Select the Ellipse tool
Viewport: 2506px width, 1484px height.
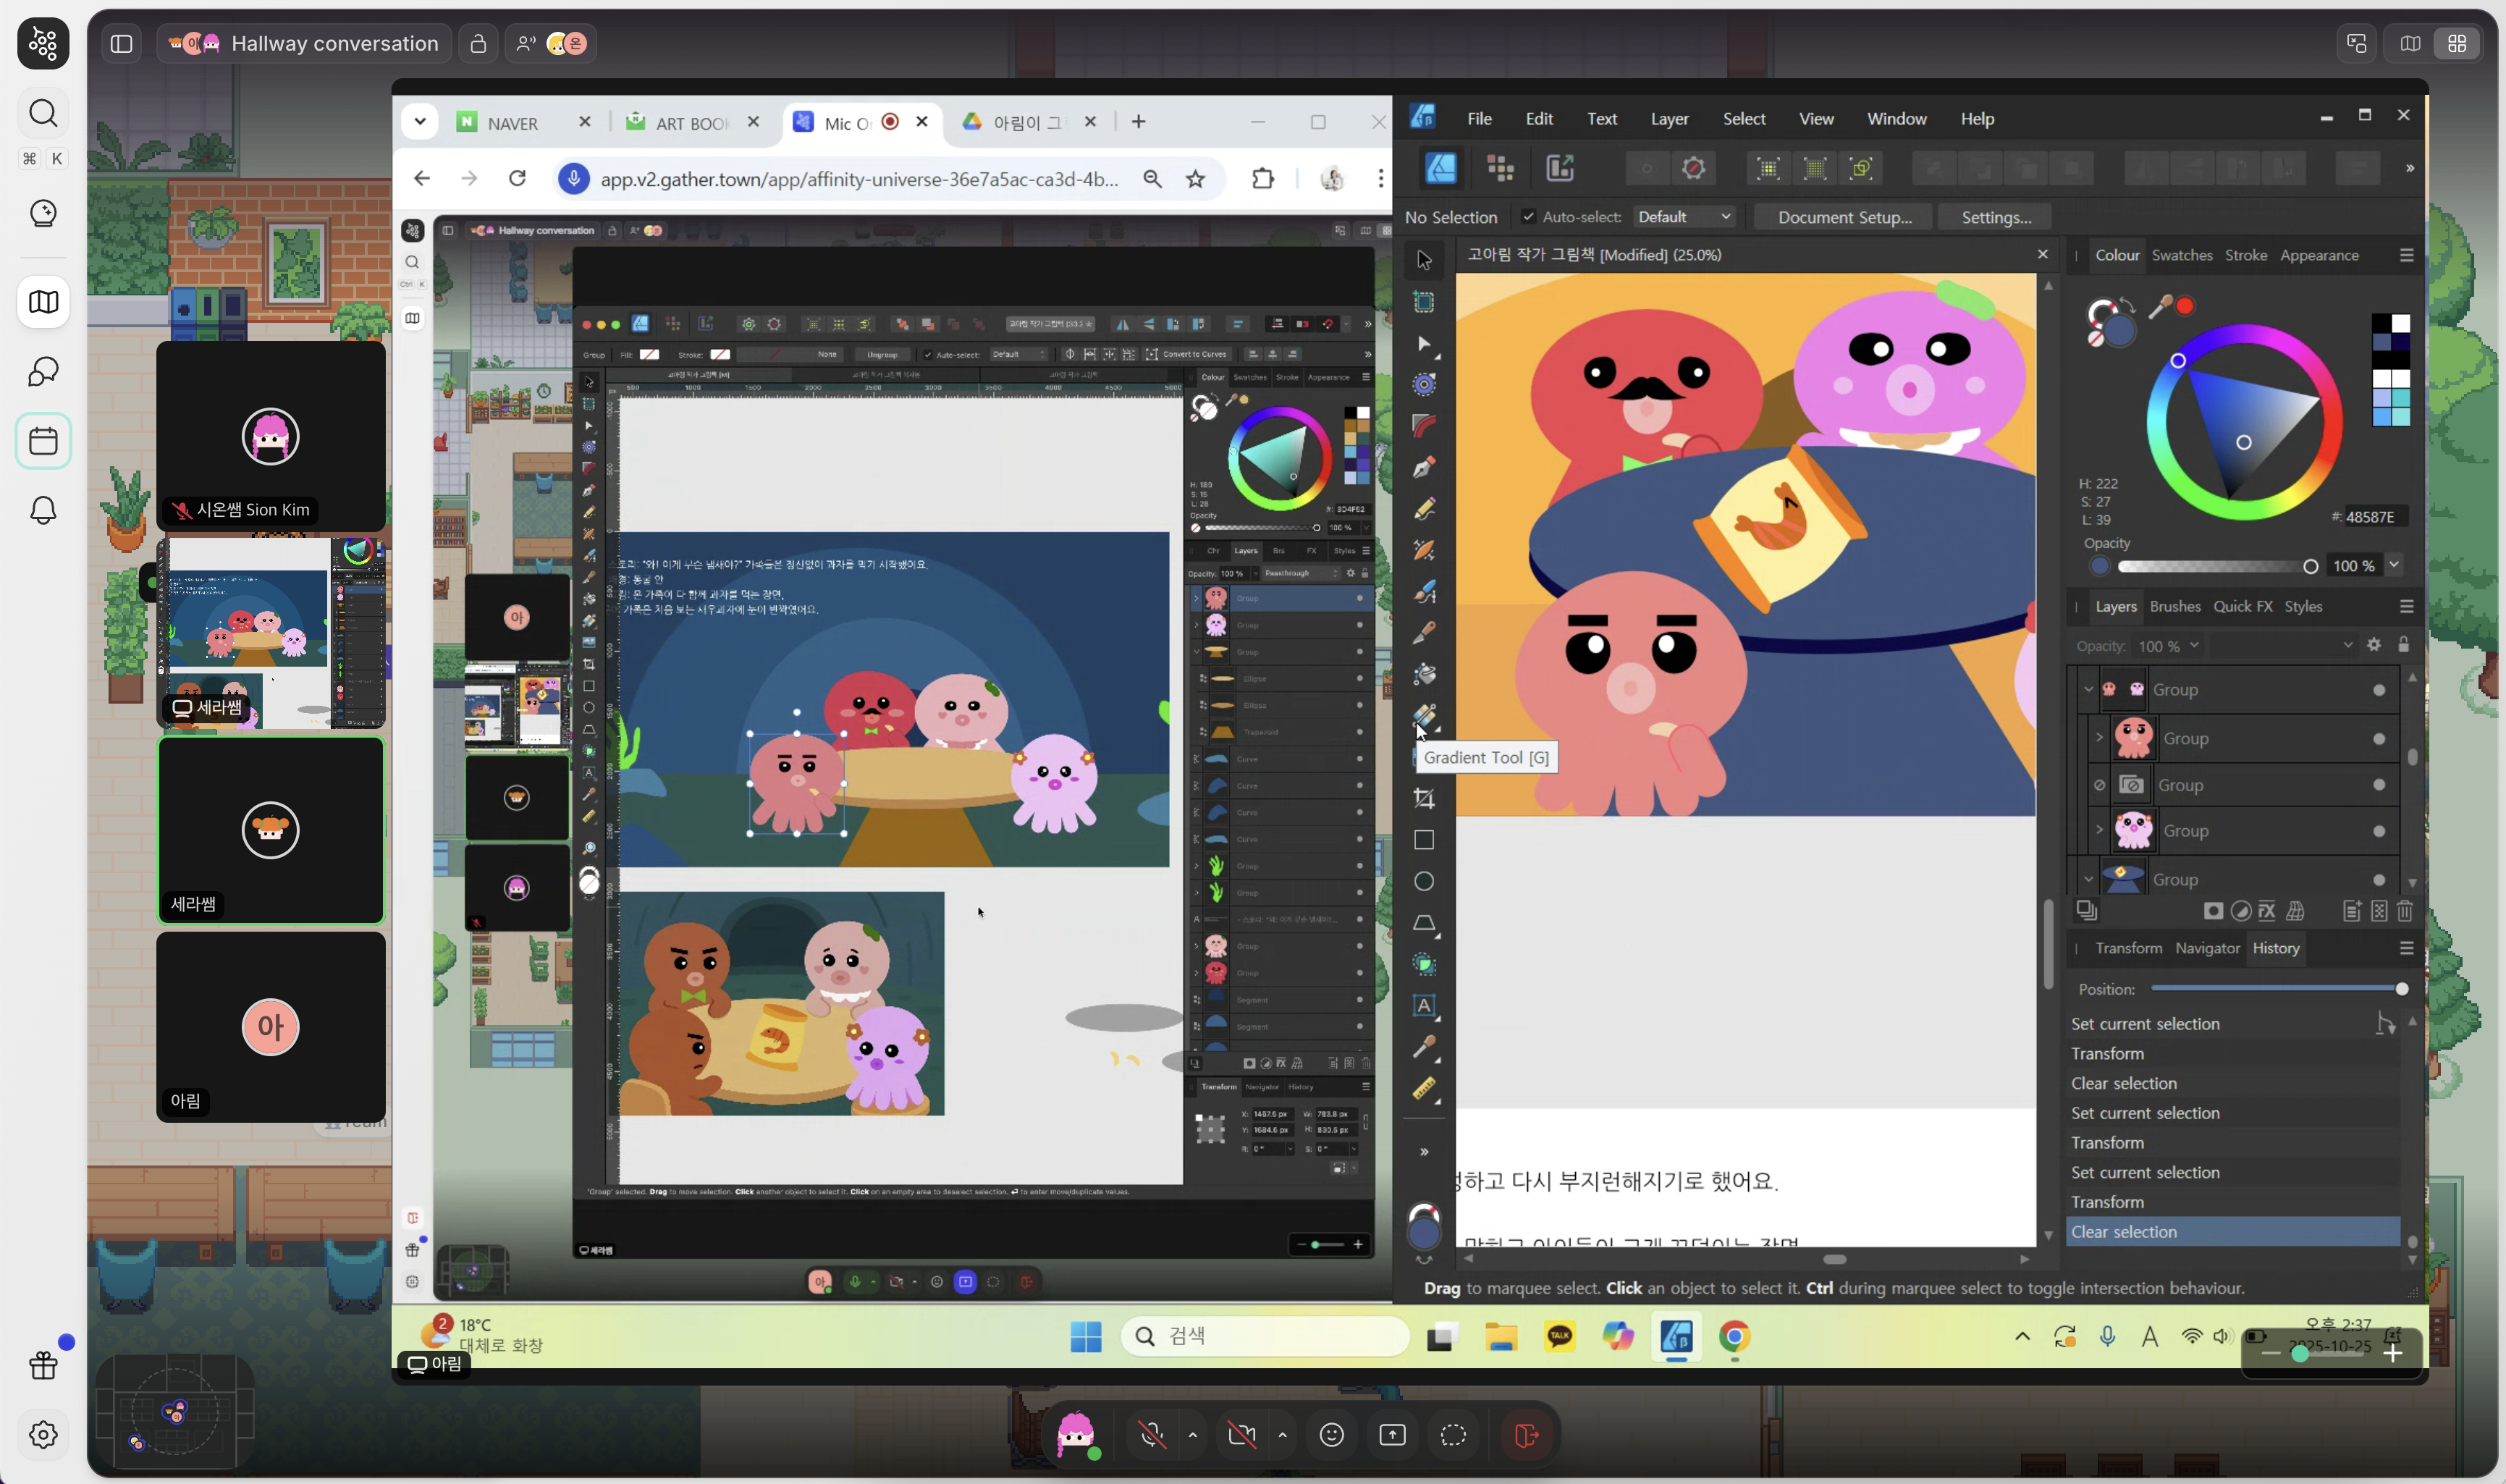coord(1424,881)
